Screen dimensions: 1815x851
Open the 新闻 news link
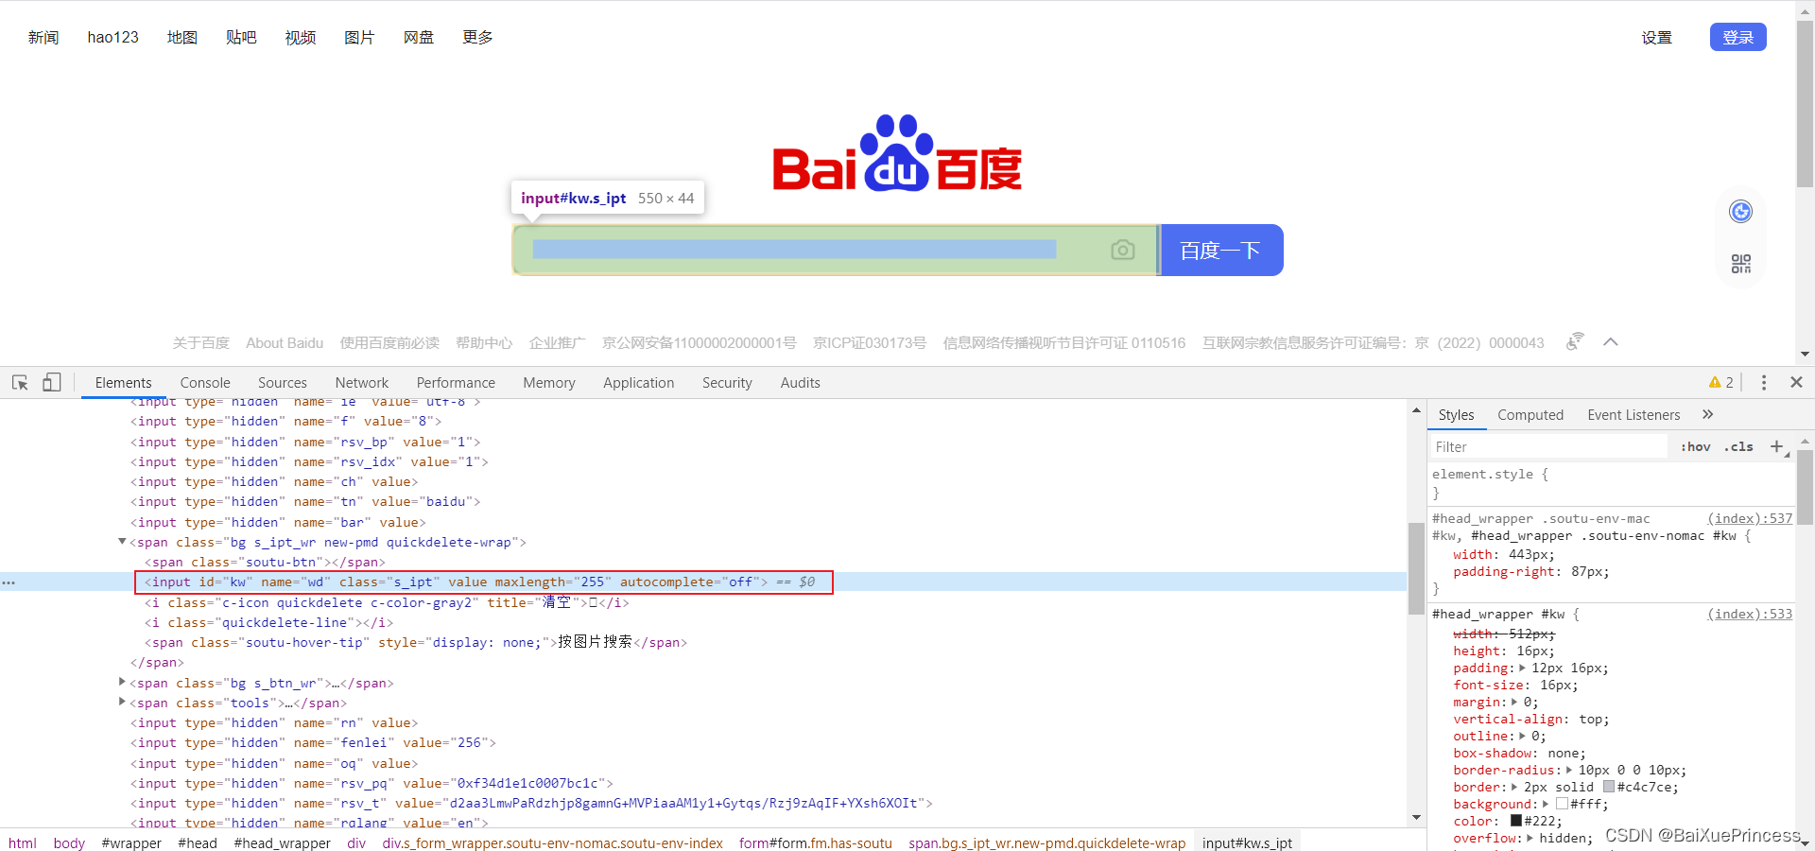coord(43,37)
